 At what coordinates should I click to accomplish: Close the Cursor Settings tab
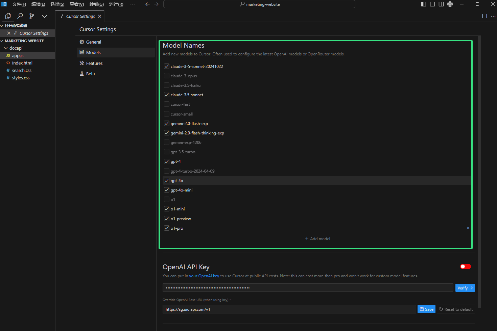pyautogui.click(x=99, y=16)
